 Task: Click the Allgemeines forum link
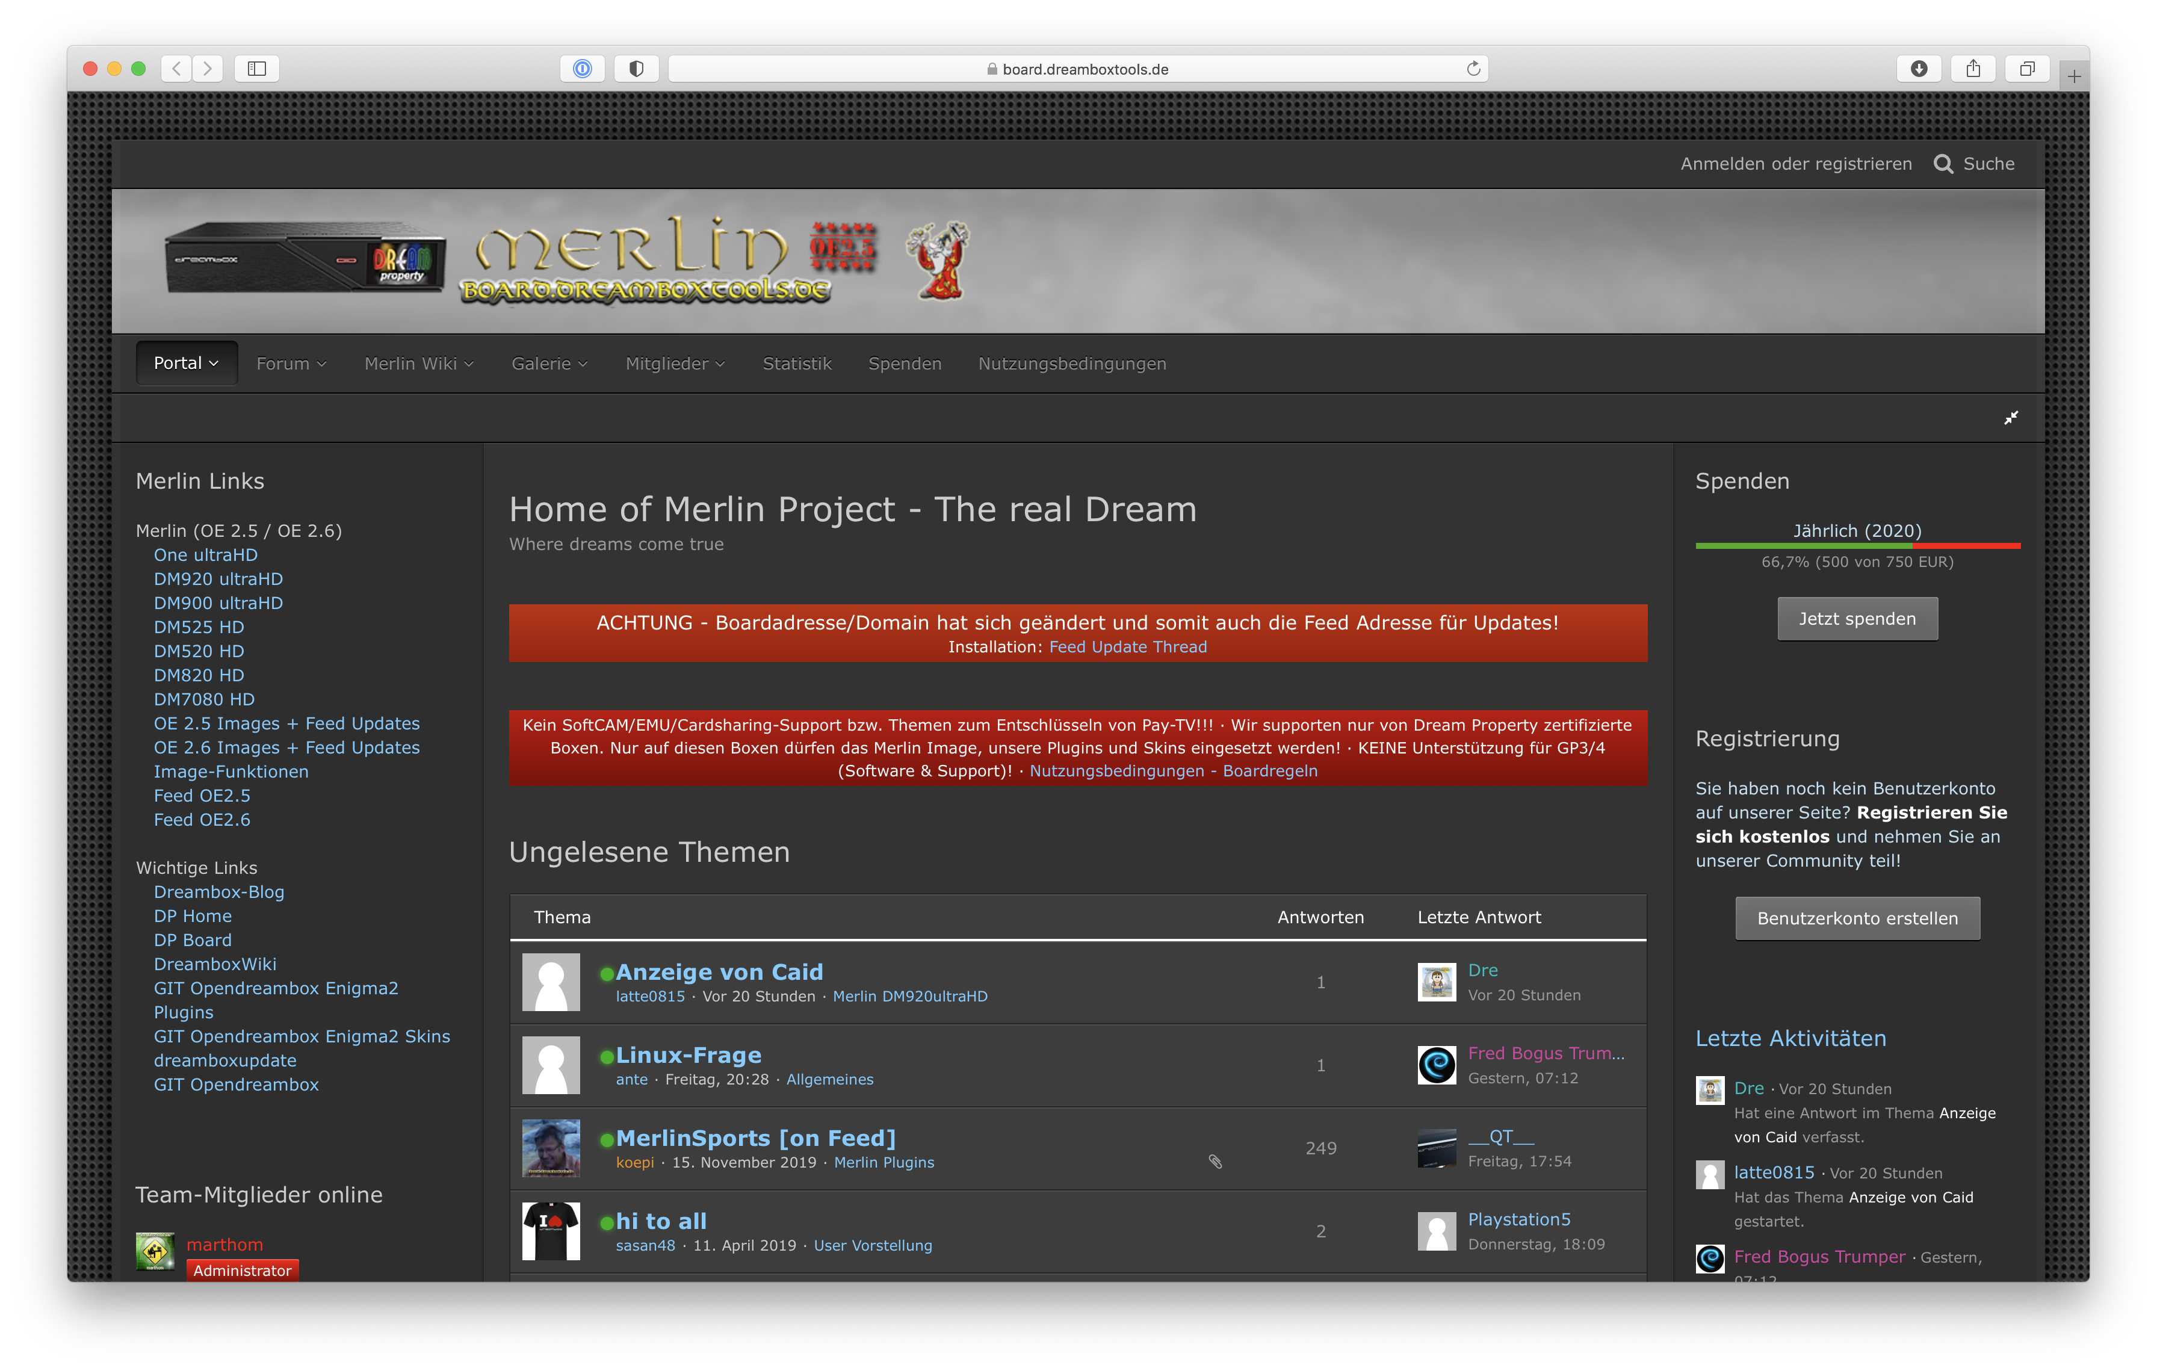tap(829, 1080)
